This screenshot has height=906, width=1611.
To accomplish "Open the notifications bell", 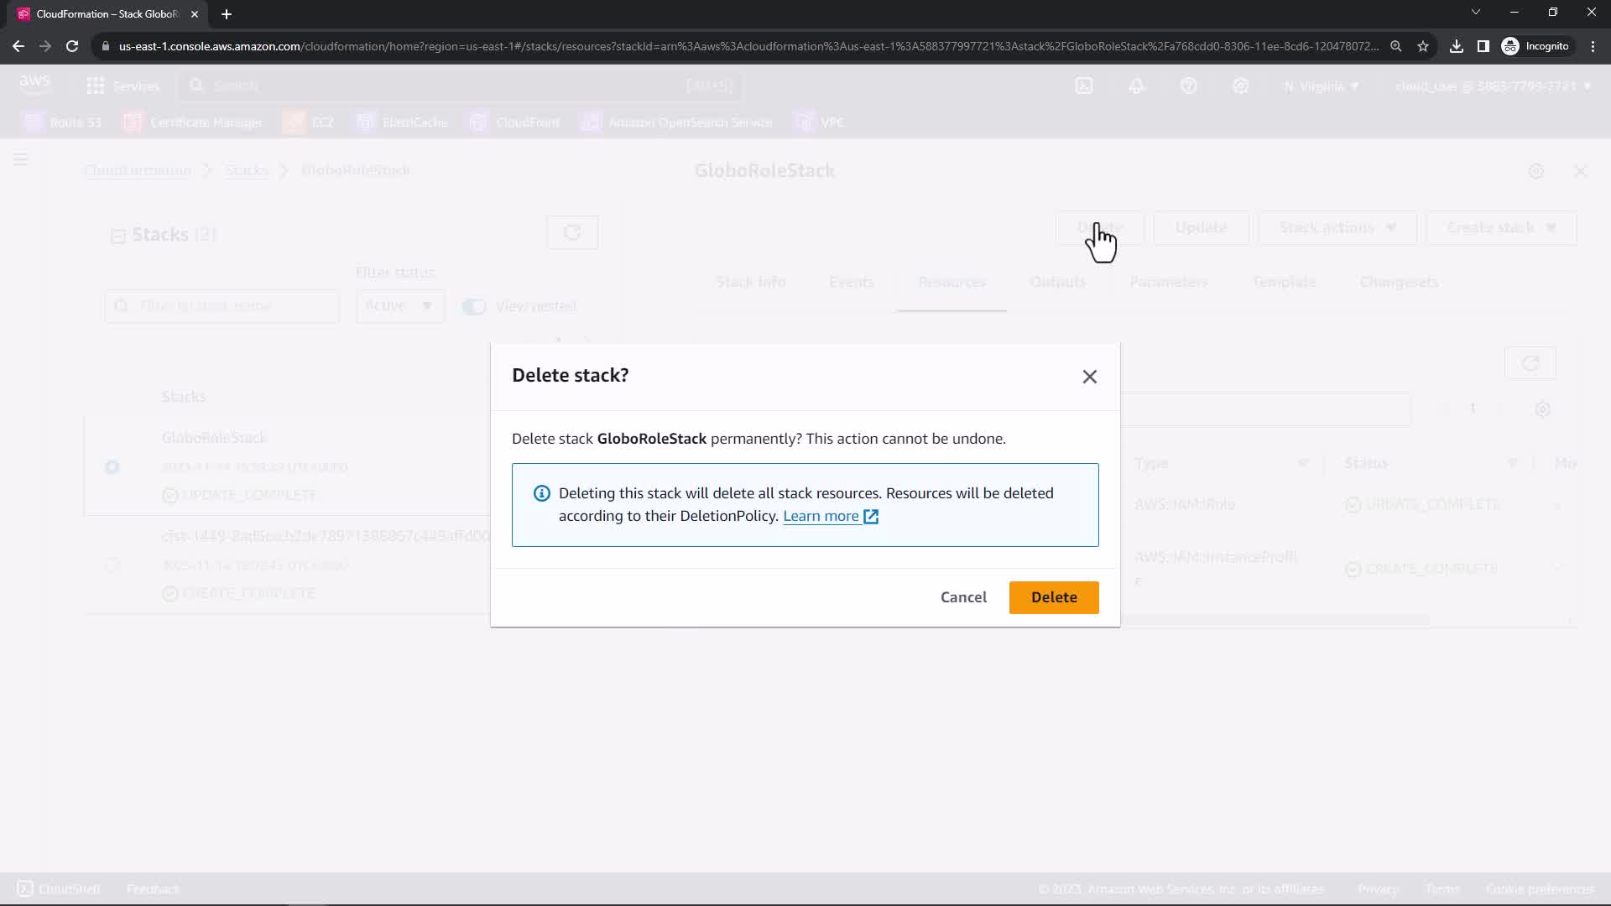I will point(1136,86).
